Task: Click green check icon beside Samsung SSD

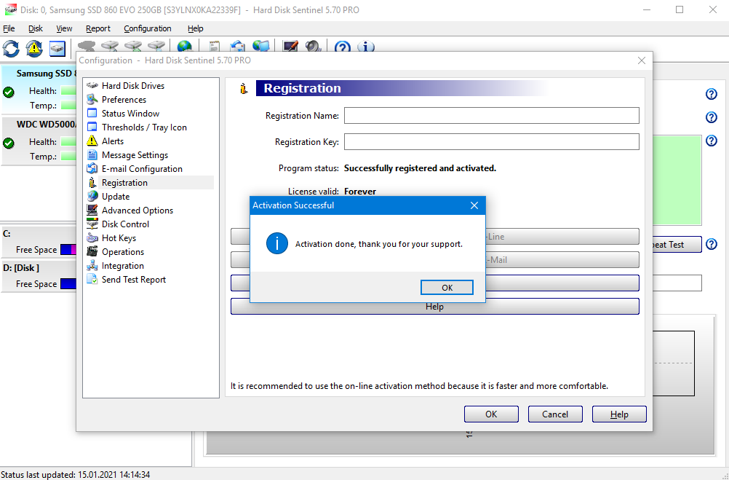Action: click(x=9, y=92)
